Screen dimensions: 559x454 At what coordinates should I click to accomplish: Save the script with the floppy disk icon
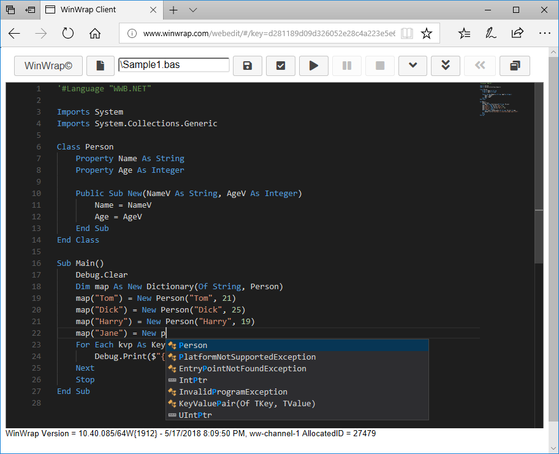[x=247, y=66]
